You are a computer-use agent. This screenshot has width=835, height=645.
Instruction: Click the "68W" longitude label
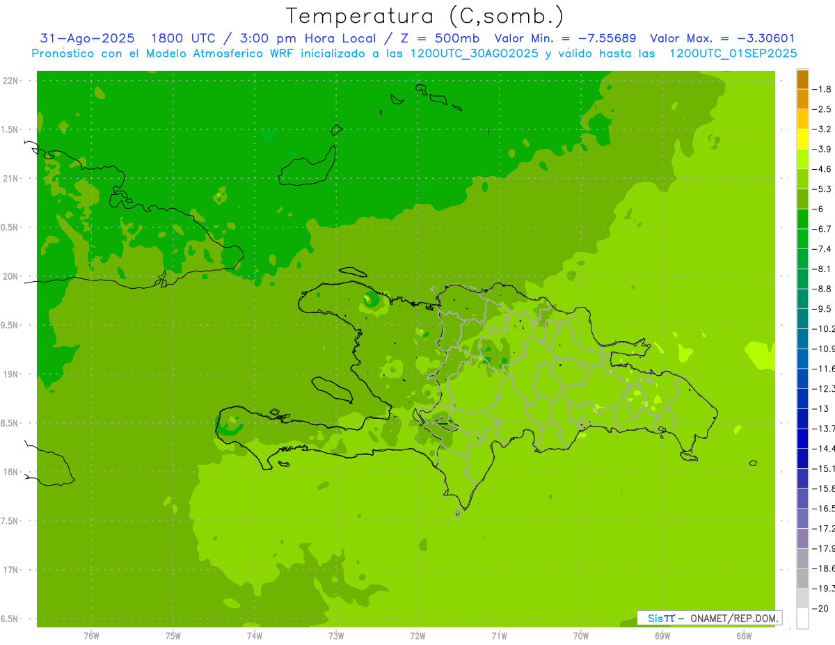click(744, 636)
